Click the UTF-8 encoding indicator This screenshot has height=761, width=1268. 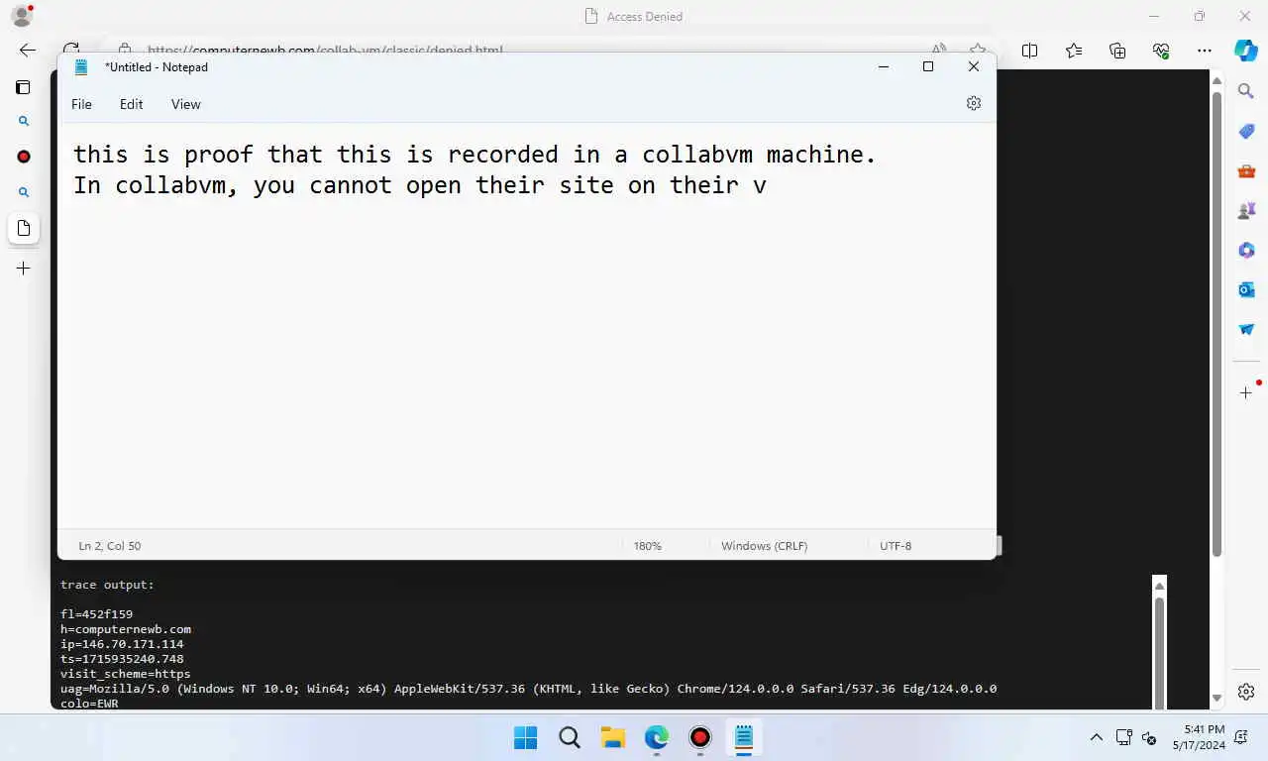(896, 546)
